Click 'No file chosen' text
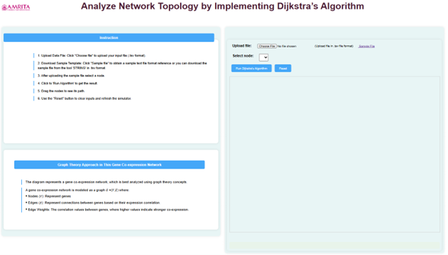448x255 pixels. point(287,46)
